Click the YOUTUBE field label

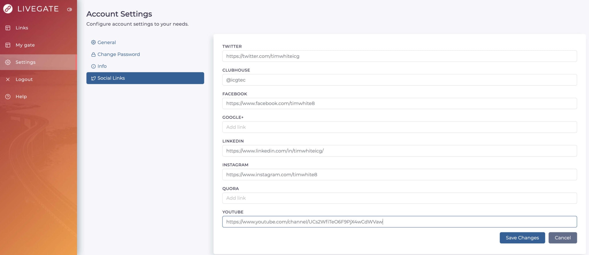click(x=233, y=212)
